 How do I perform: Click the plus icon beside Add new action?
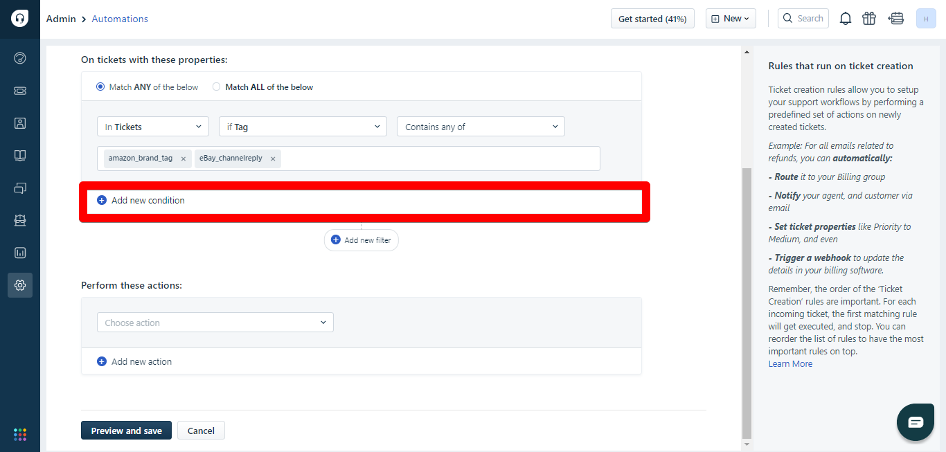click(102, 361)
